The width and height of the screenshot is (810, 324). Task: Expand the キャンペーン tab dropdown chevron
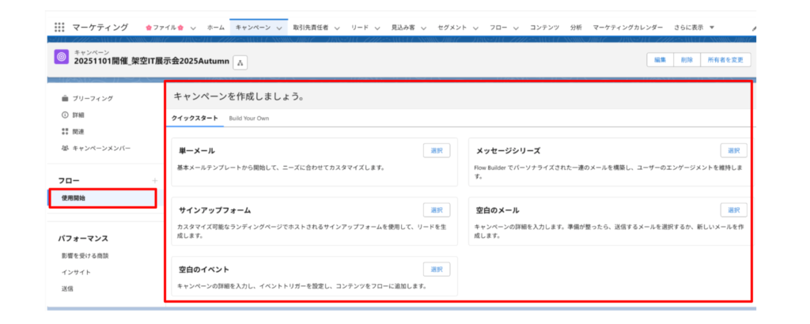(x=279, y=28)
